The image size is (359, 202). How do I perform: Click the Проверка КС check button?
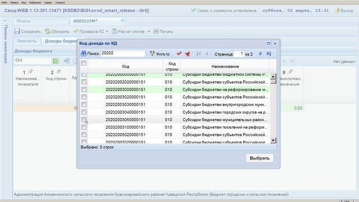pos(89,31)
